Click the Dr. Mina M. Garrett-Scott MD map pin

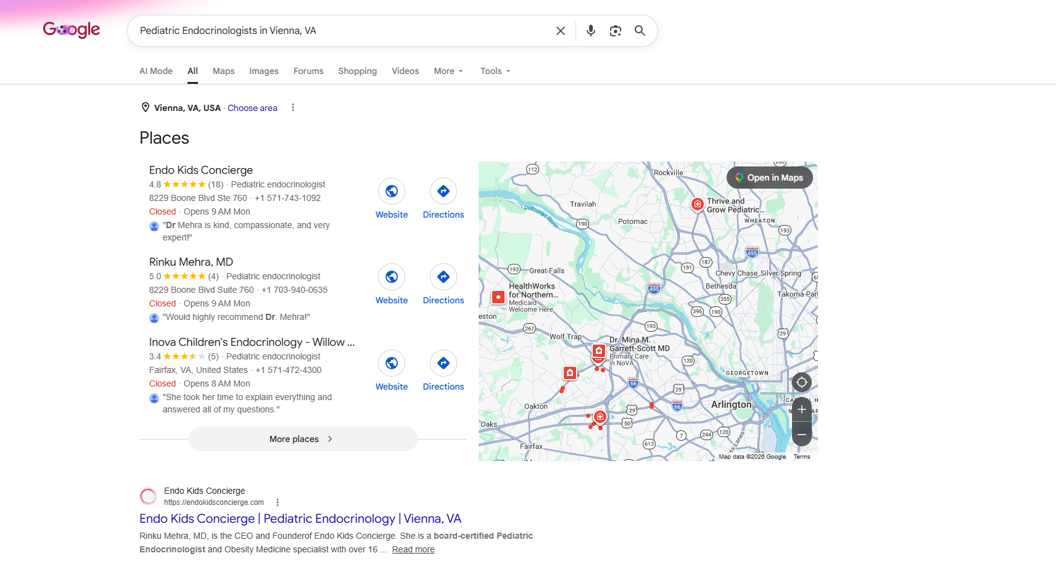pyautogui.click(x=598, y=351)
